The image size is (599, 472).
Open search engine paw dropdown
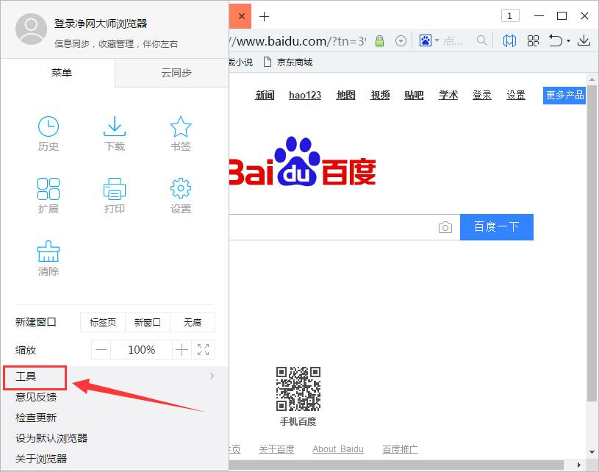(428, 40)
